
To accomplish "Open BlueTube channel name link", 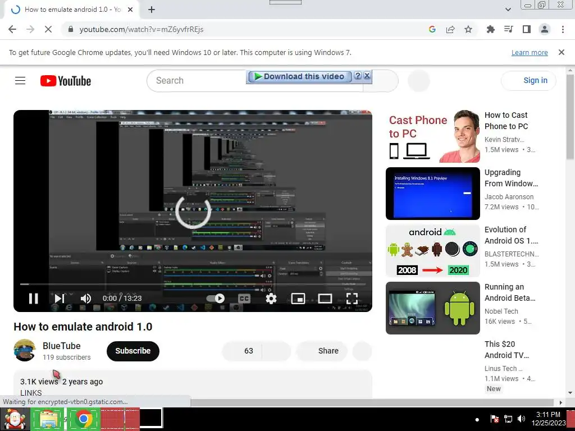I will point(62,346).
